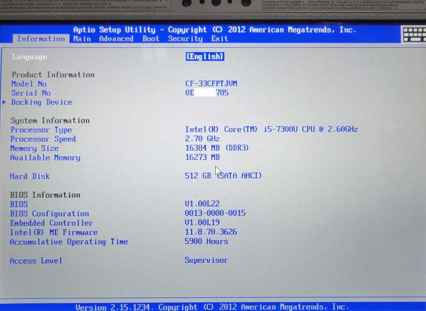Image resolution: width=426 pixels, height=311 pixels.
Task: Select Embedded Controller value V1.00L19
Action: point(202,223)
